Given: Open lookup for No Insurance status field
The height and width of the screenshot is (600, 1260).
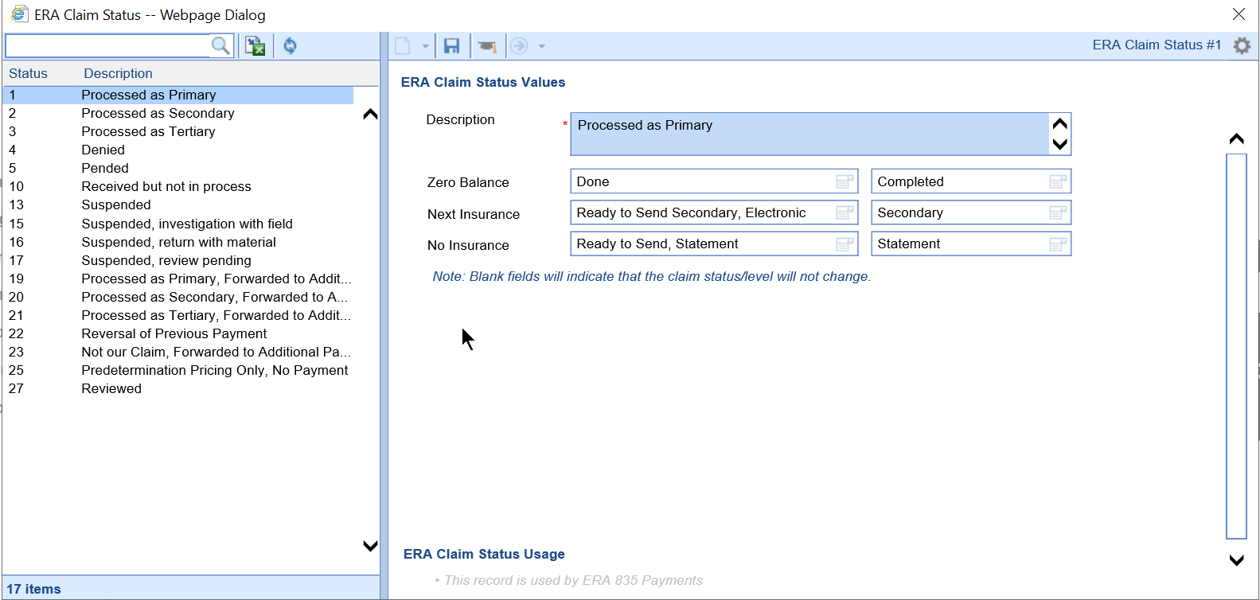Looking at the screenshot, I should click(845, 244).
